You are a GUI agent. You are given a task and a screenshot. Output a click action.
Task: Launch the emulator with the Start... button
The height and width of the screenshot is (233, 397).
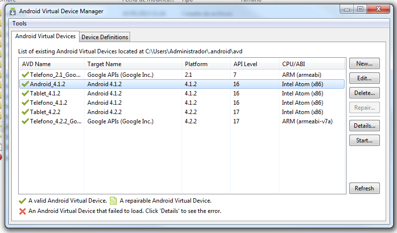pyautogui.click(x=364, y=140)
